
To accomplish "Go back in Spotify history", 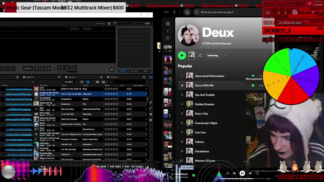I will [174, 12].
